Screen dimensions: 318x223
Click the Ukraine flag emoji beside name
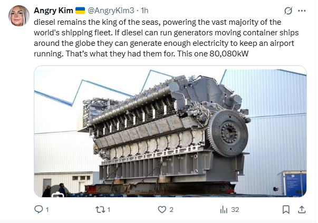[x=80, y=11]
